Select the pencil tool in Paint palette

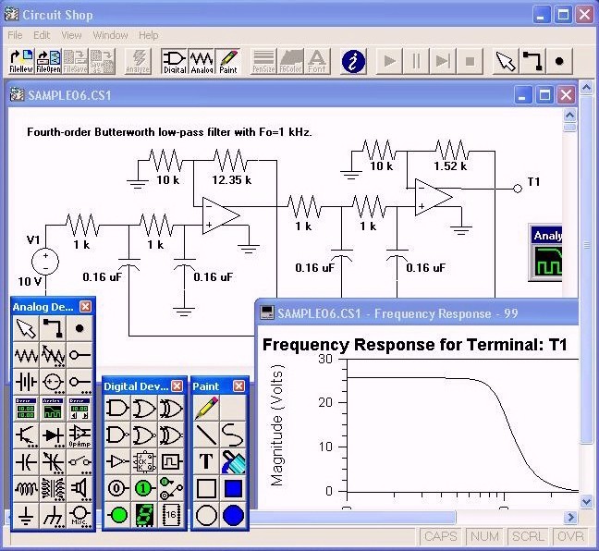click(x=206, y=408)
